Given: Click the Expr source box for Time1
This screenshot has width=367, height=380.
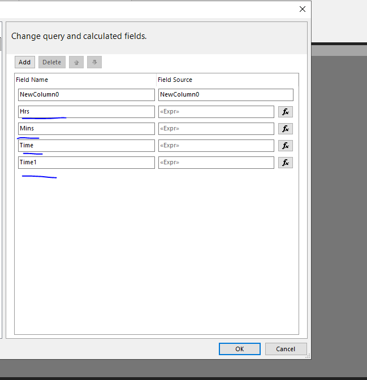Looking at the screenshot, I should click(x=216, y=163).
